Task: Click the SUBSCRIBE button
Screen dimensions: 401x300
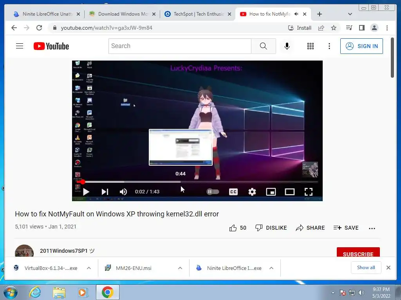Action: (x=358, y=253)
